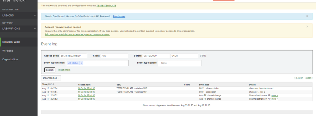Click the Event type ignore field

[x=179, y=63]
